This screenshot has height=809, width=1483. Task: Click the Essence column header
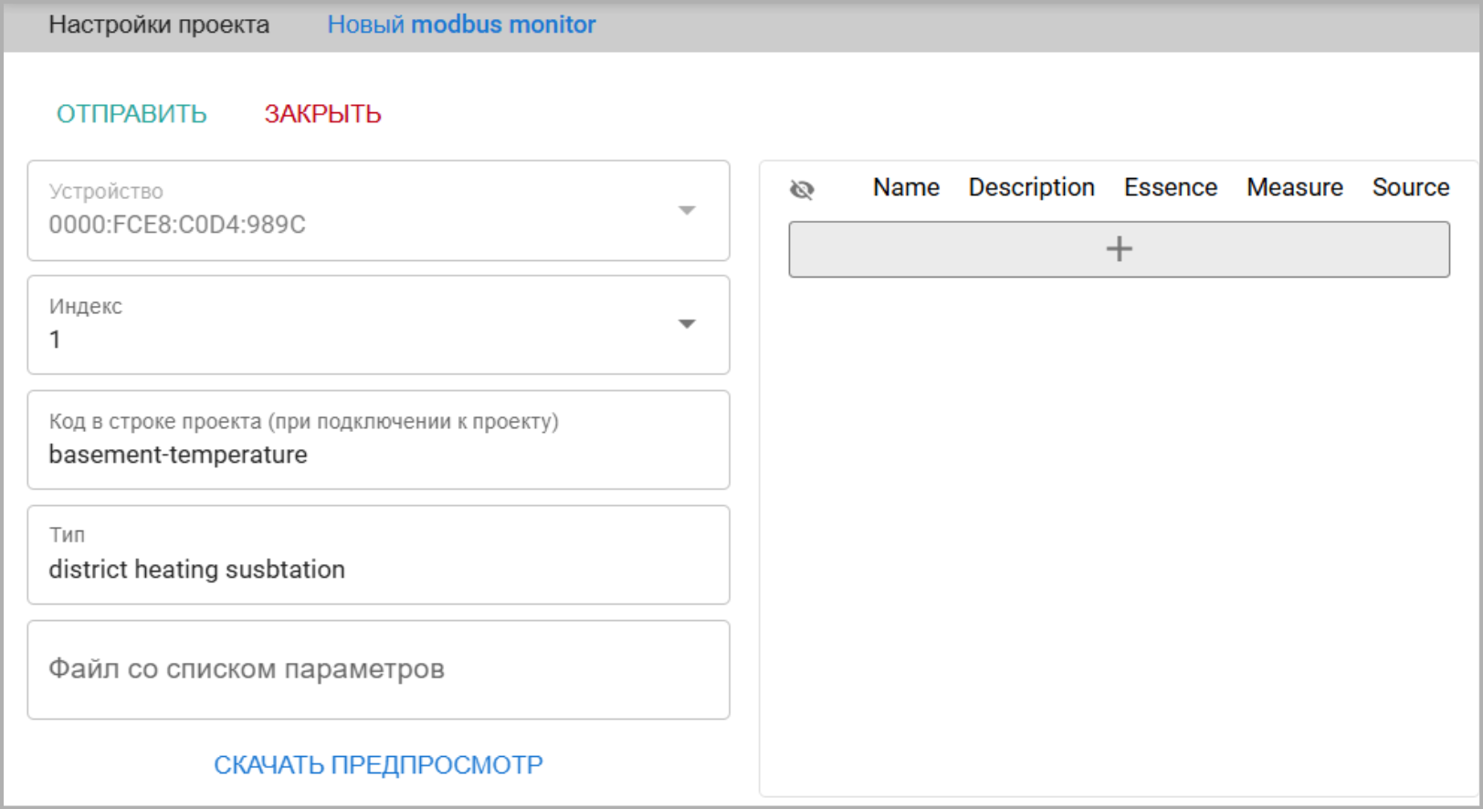[1170, 187]
